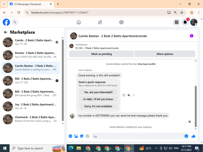
Task: Open File Explorer from taskbar
Action: 79,148
